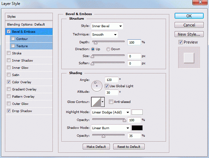Toggle the Preview checkbox
Screen dimensions: 209x158
point(180,42)
